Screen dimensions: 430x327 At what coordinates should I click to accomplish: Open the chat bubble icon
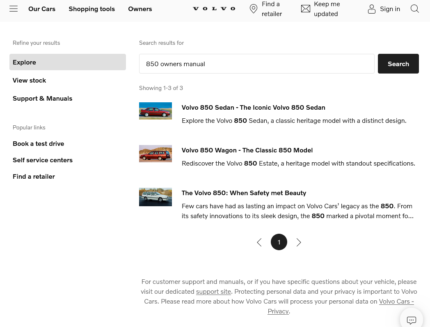[x=412, y=320]
